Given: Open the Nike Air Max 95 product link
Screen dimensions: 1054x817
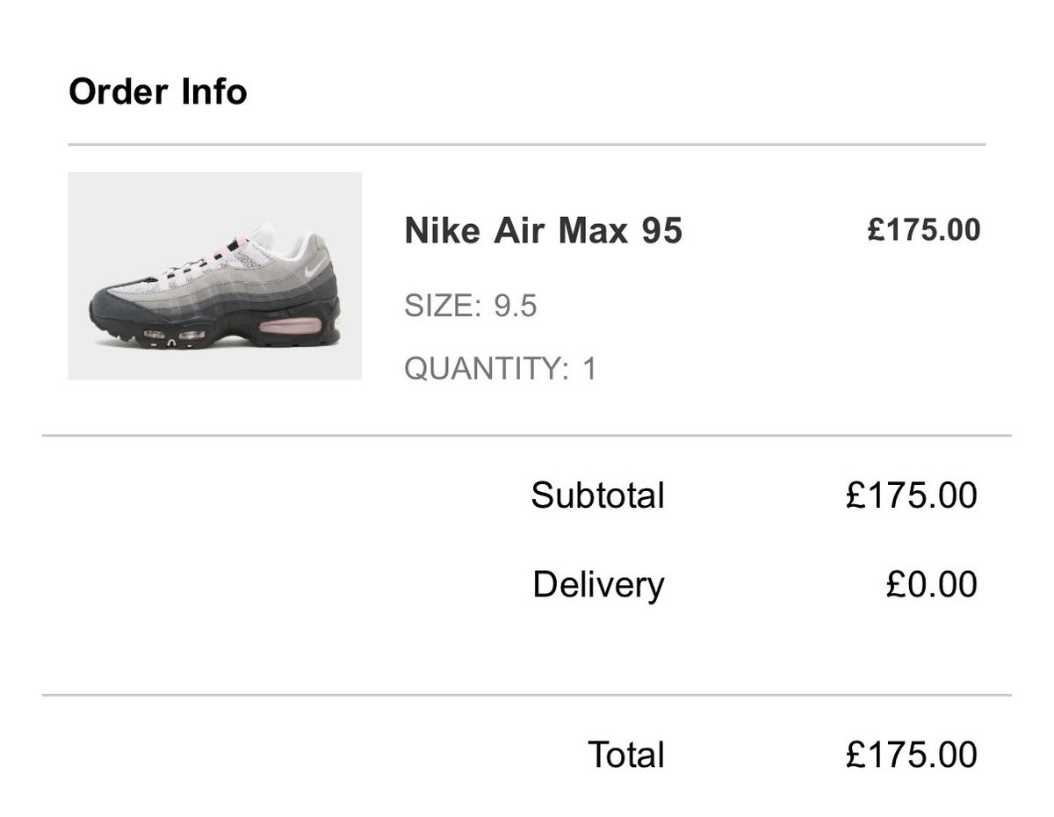Looking at the screenshot, I should (x=543, y=231).
